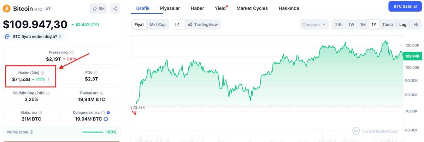Viewport: 424px width, 142px height.
Task: Click info icon beside Profile score
Action: pos(32,132)
